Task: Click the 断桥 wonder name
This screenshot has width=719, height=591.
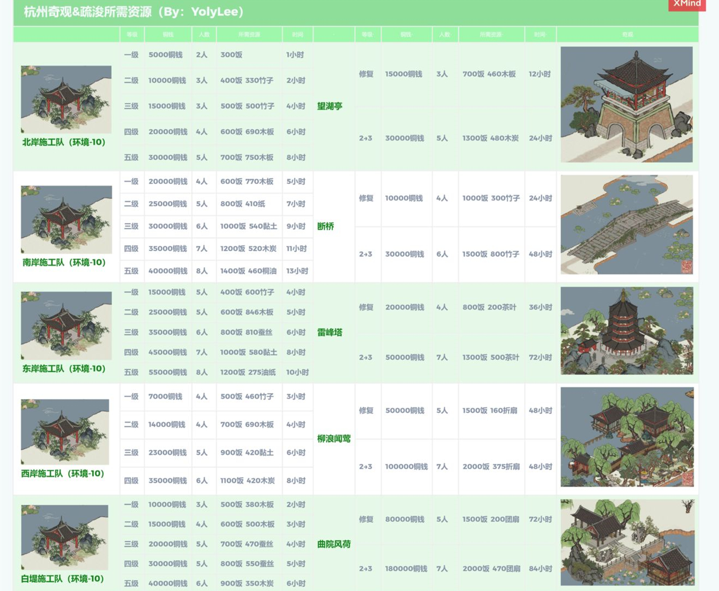Action: [326, 226]
